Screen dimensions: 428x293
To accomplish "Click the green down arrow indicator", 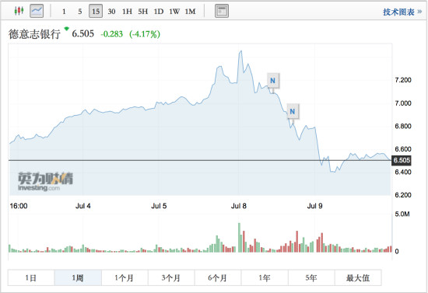I will click(67, 29).
